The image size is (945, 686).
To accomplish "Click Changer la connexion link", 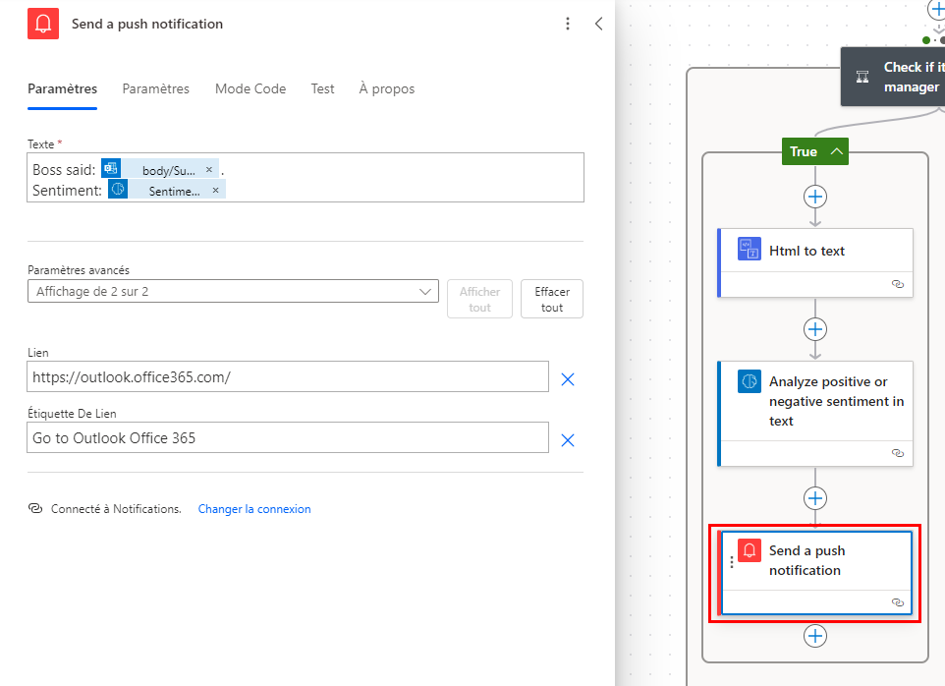I will click(x=254, y=509).
